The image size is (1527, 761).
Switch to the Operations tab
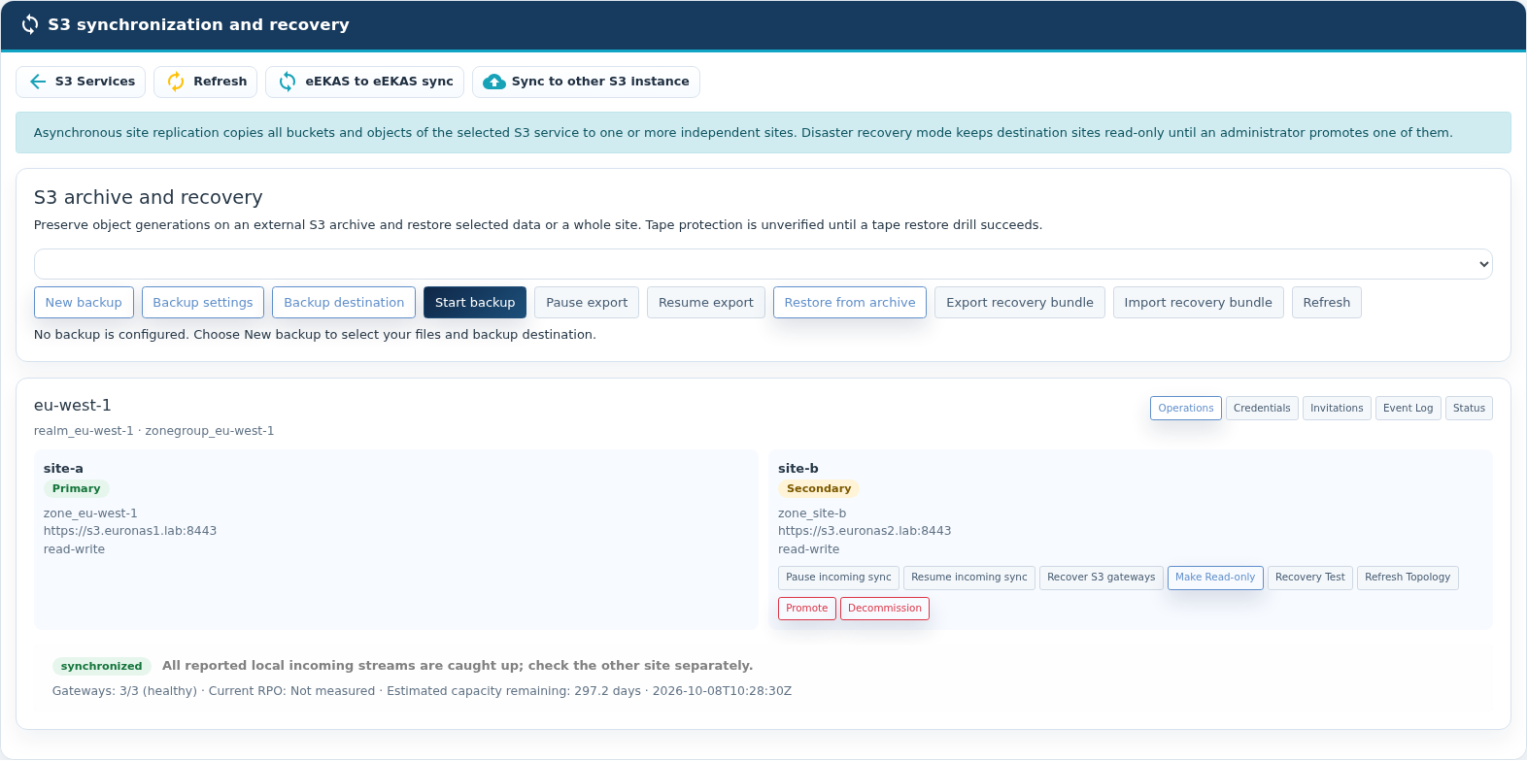[1186, 409]
